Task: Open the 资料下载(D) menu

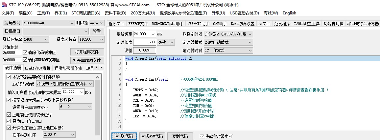Action: [115, 13]
